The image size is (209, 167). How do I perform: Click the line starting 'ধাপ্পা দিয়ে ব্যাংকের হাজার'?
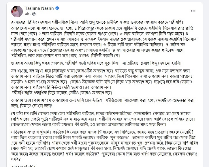(x=103, y=137)
